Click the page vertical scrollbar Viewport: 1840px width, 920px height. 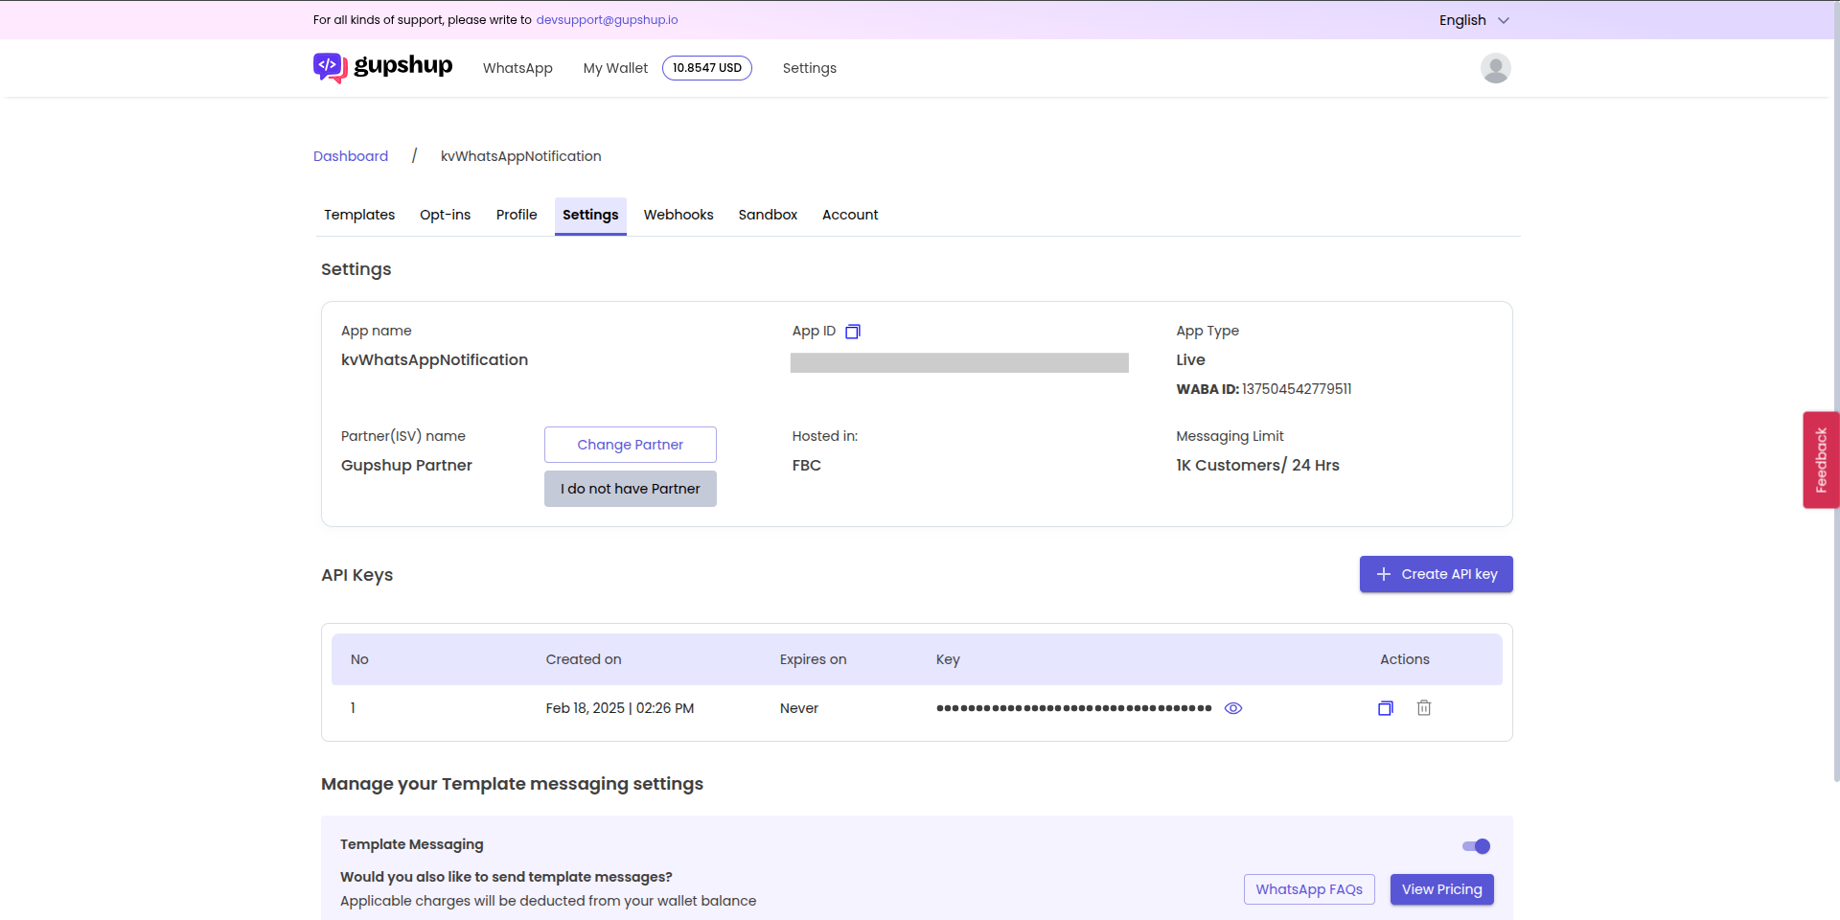(1836, 391)
